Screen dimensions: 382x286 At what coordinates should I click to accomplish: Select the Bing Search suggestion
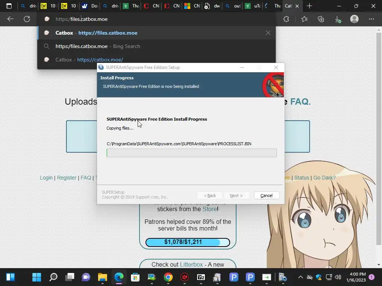pyautogui.click(x=156, y=46)
